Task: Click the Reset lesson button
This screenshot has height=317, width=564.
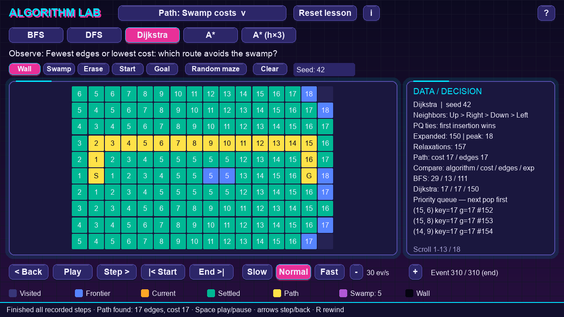Action: tap(325, 13)
